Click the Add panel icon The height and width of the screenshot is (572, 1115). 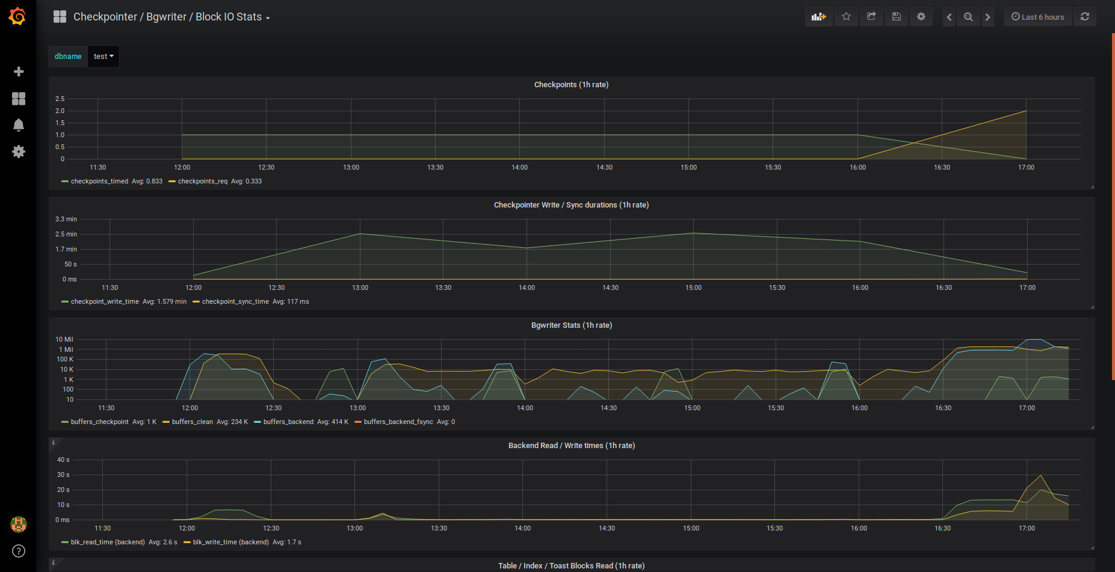(818, 17)
